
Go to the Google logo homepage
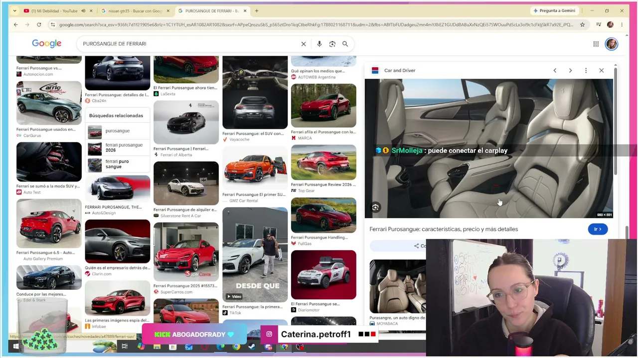point(47,44)
